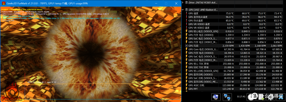Click lightning icon beside GPU 内存 电压 (VDDCI_M...)

[187, 42]
